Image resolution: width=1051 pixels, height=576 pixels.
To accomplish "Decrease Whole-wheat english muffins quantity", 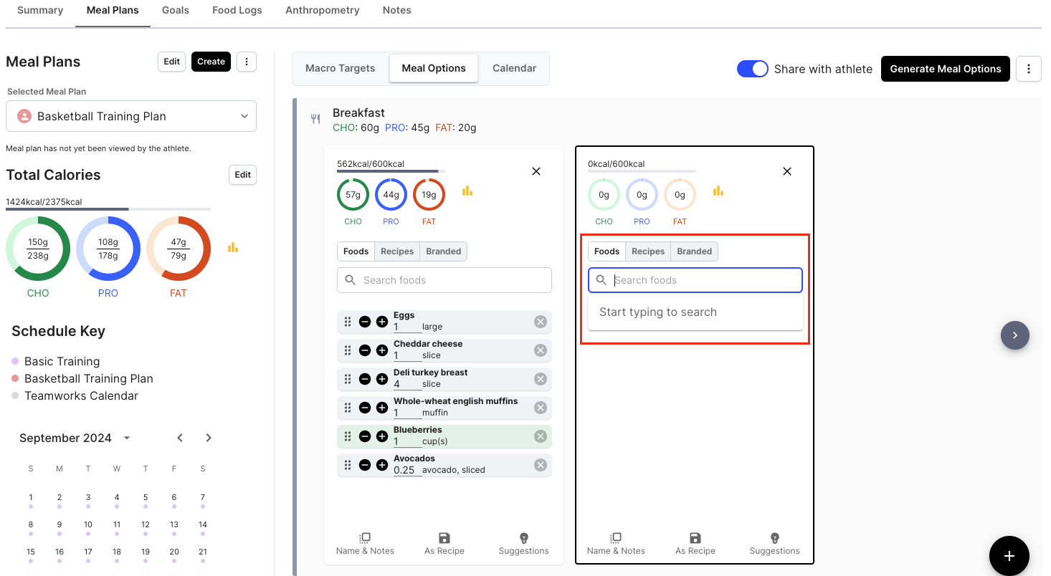I will 365,408.
